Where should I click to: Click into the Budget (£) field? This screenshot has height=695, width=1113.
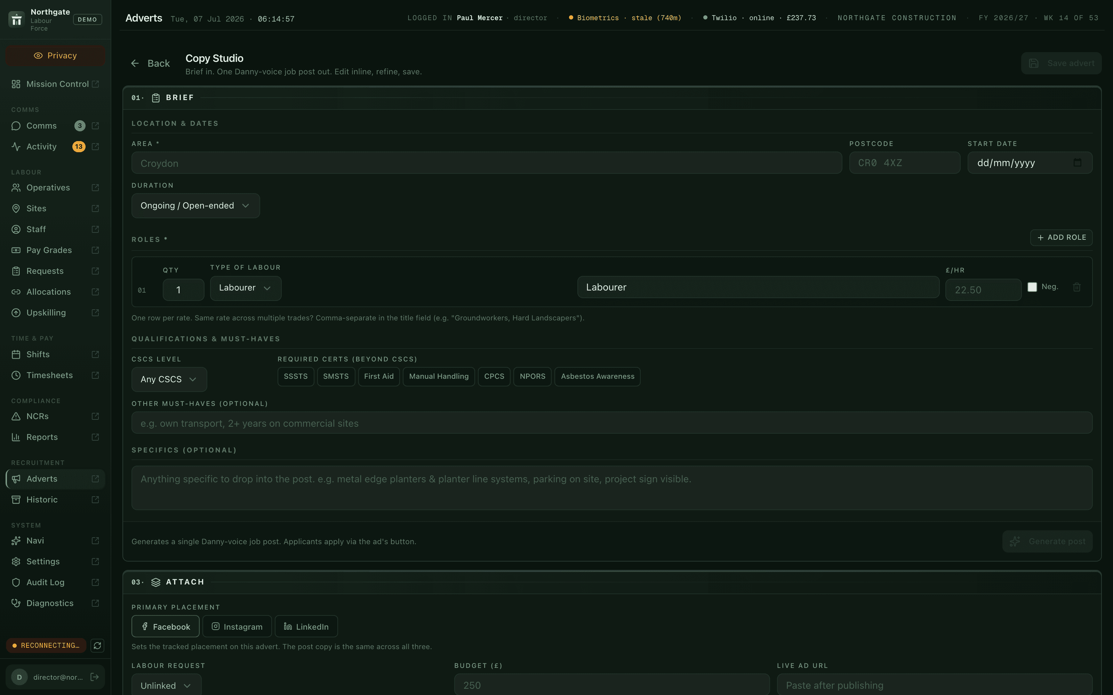(612, 685)
